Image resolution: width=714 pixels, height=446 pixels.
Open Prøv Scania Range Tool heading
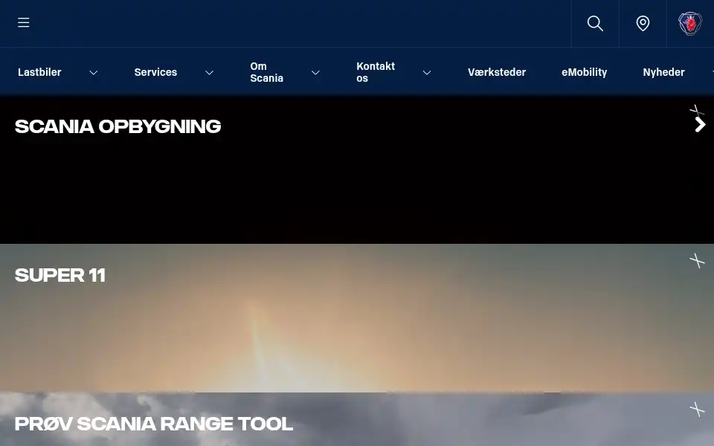click(154, 424)
